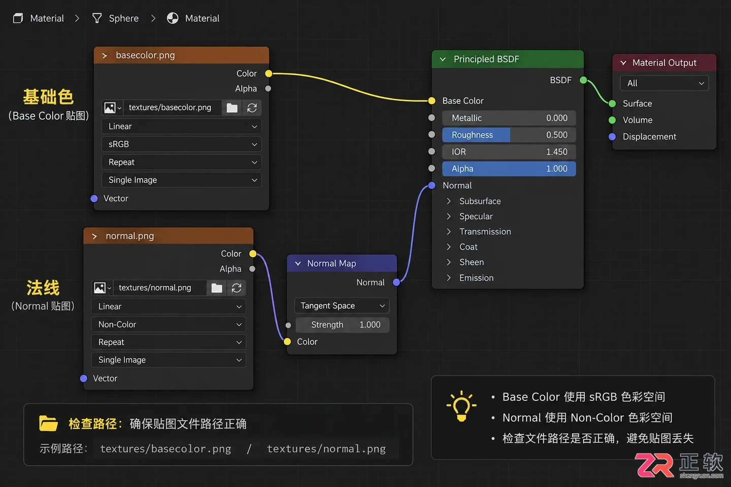The image size is (731, 487).
Task: Open folder icon for textures/normal.png
Action: click(x=217, y=288)
